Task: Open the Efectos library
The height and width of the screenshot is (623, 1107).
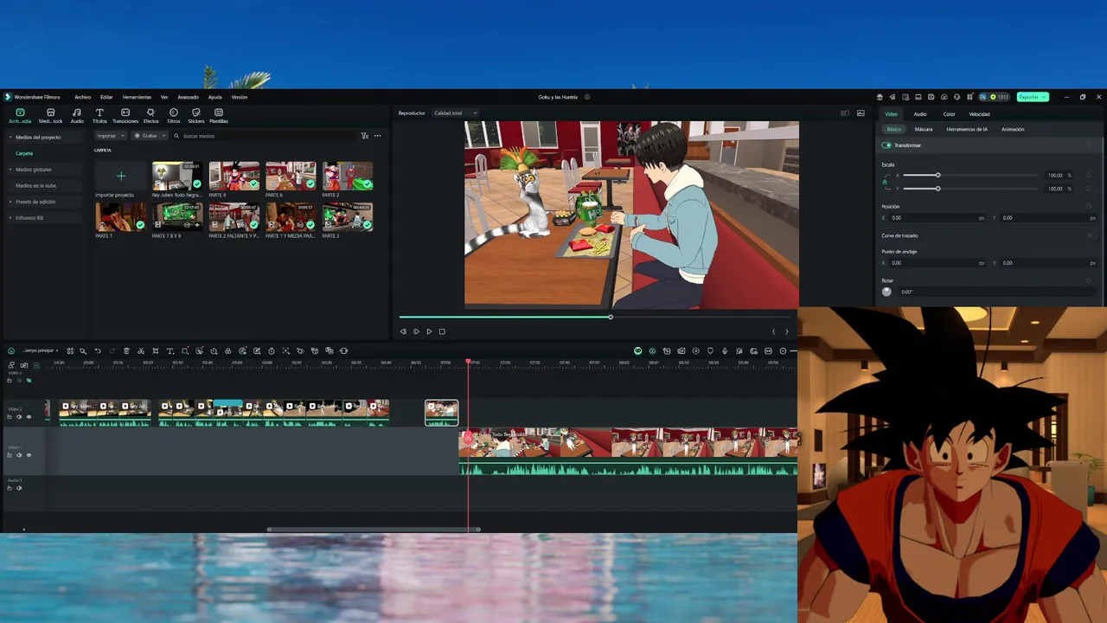Action: 150,116
